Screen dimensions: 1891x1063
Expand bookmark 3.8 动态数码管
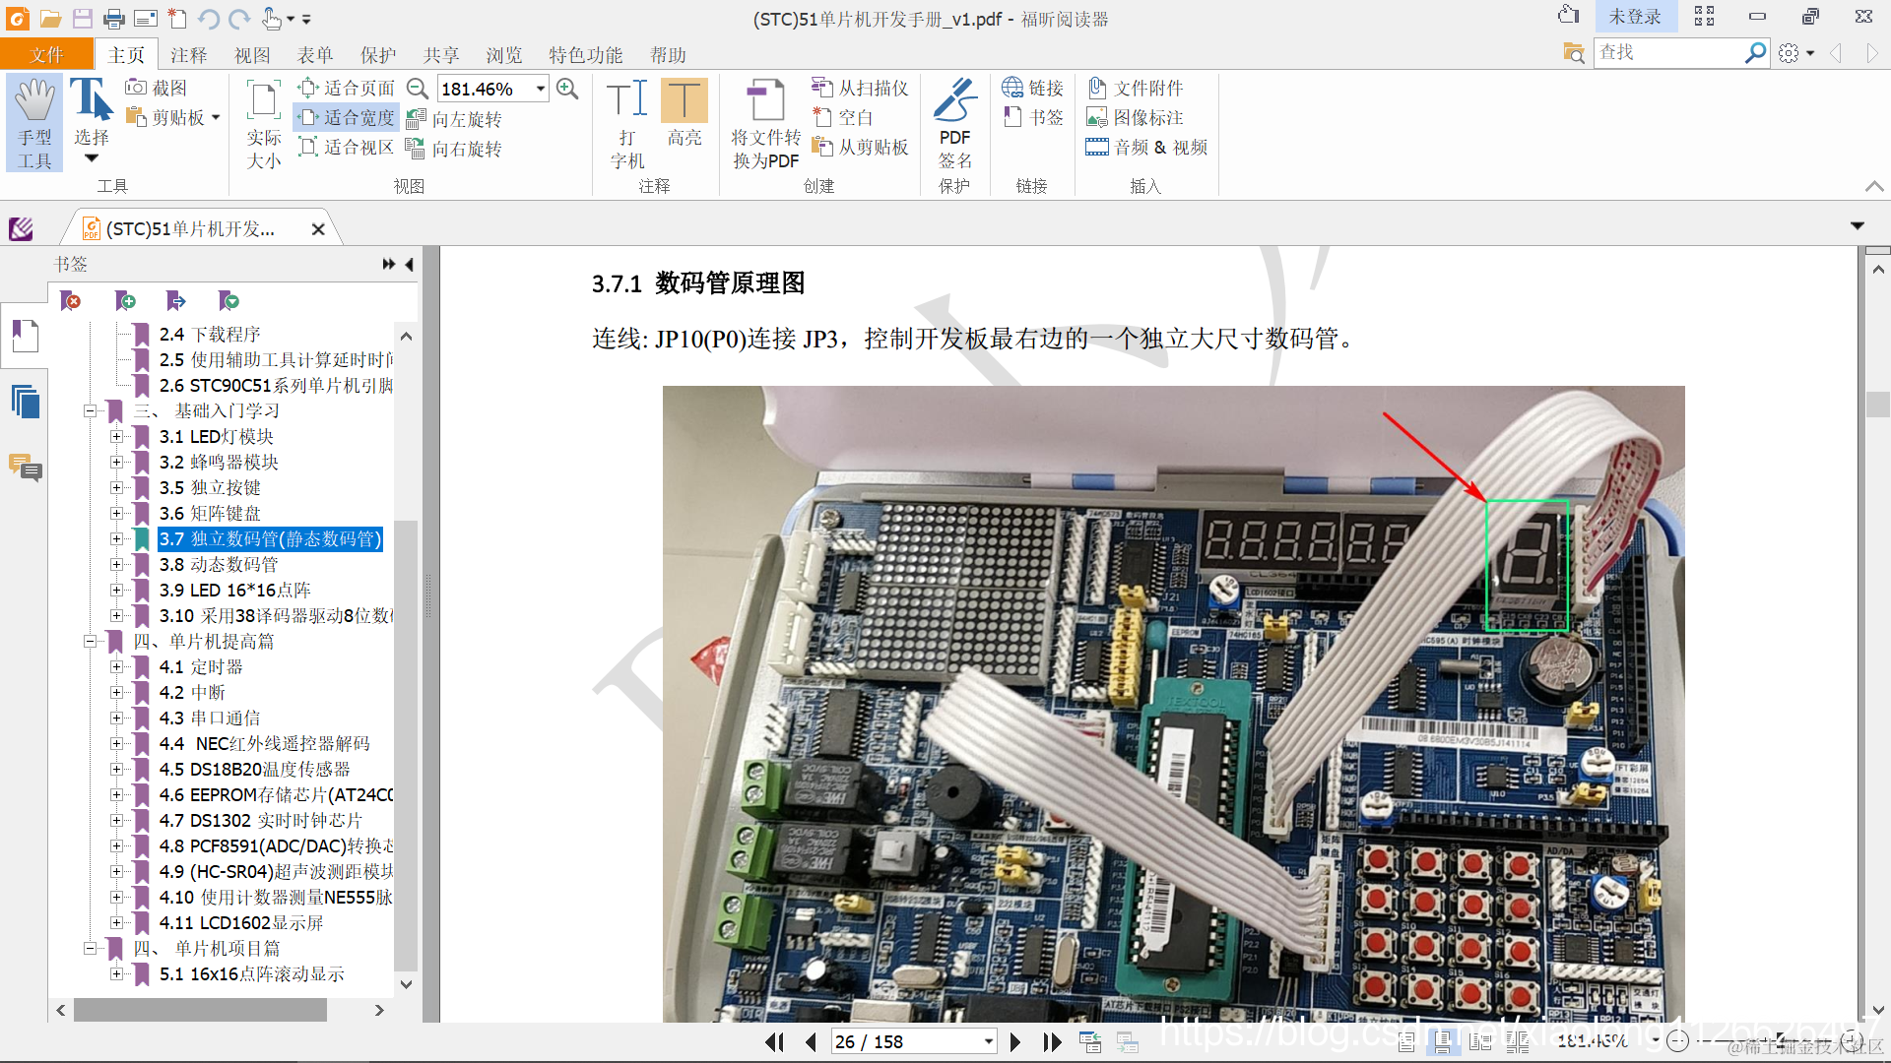[x=116, y=565]
